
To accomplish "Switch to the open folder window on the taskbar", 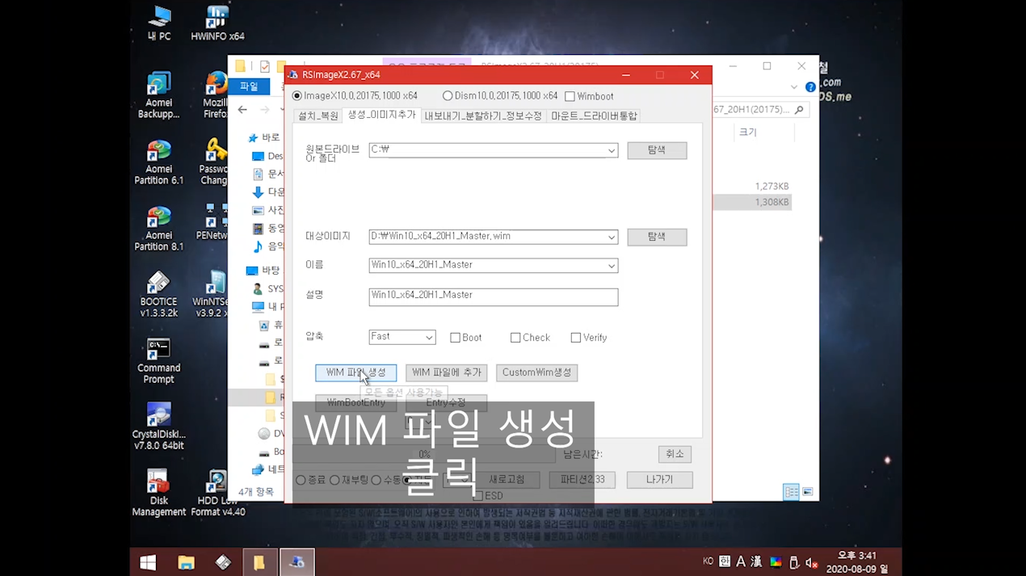I will coord(260,562).
